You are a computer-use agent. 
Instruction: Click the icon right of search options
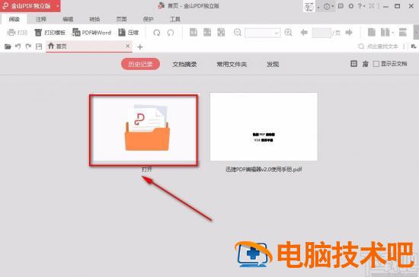414,46
